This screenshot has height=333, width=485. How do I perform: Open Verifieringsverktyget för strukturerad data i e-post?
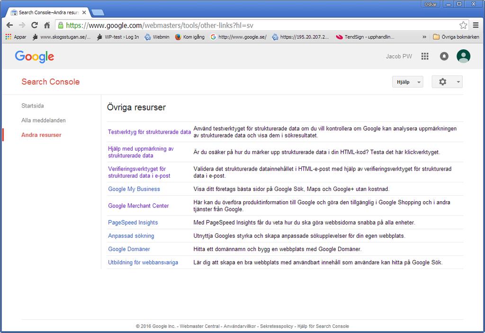coord(139,172)
